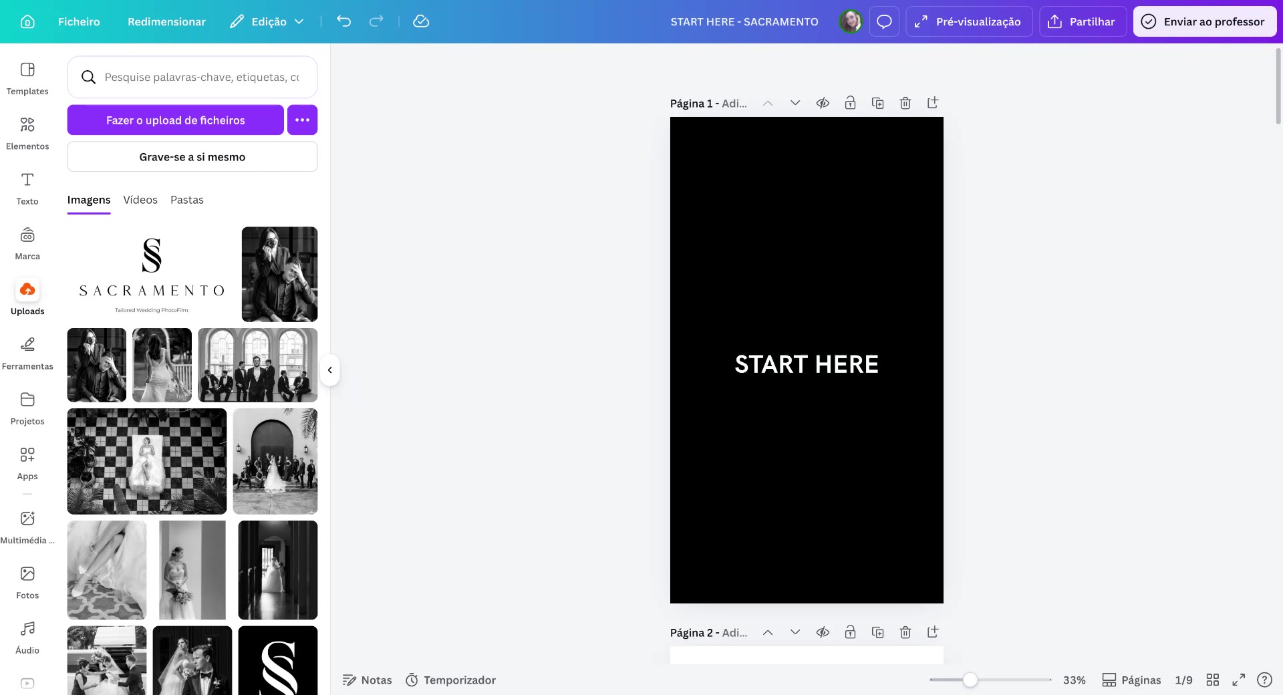Delete Página 1 with trash icon
Image resolution: width=1283 pixels, height=695 pixels.
[x=905, y=103]
